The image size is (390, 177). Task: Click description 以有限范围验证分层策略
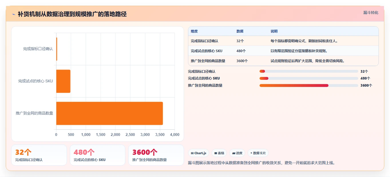299,51
